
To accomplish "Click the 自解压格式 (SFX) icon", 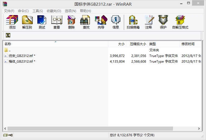I will (x=180, y=20).
